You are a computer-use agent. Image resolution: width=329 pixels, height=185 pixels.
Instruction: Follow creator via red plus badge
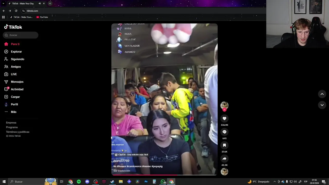point(224,110)
